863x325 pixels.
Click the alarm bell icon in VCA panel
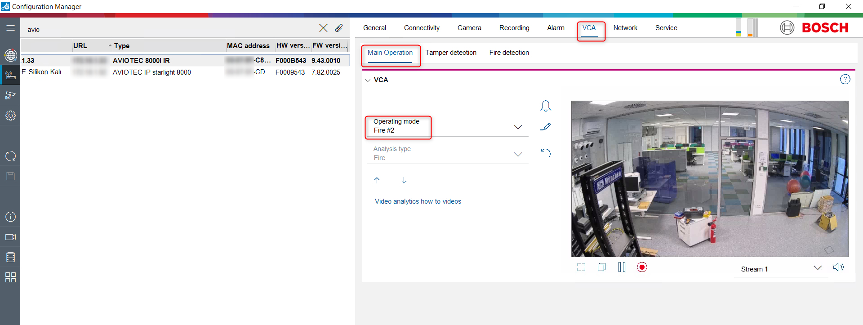(x=545, y=106)
